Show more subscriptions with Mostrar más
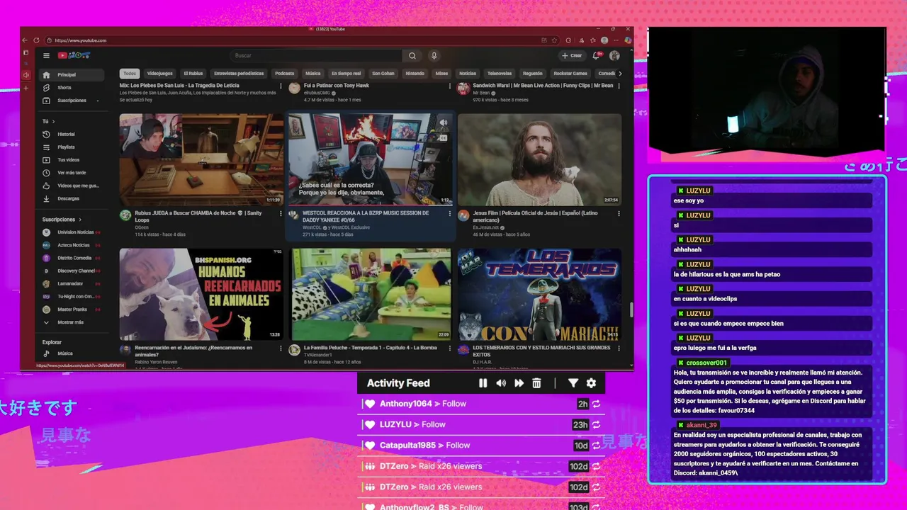907x510 pixels. click(x=70, y=322)
